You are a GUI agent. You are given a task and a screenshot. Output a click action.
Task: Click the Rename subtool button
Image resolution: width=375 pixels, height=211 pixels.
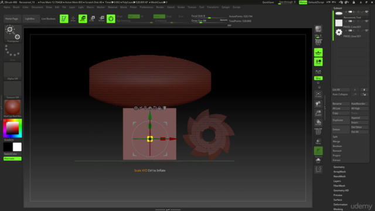tap(341, 104)
